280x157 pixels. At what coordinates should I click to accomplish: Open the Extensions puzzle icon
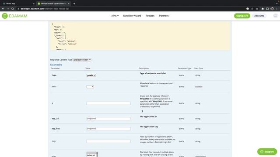pos(262,9)
